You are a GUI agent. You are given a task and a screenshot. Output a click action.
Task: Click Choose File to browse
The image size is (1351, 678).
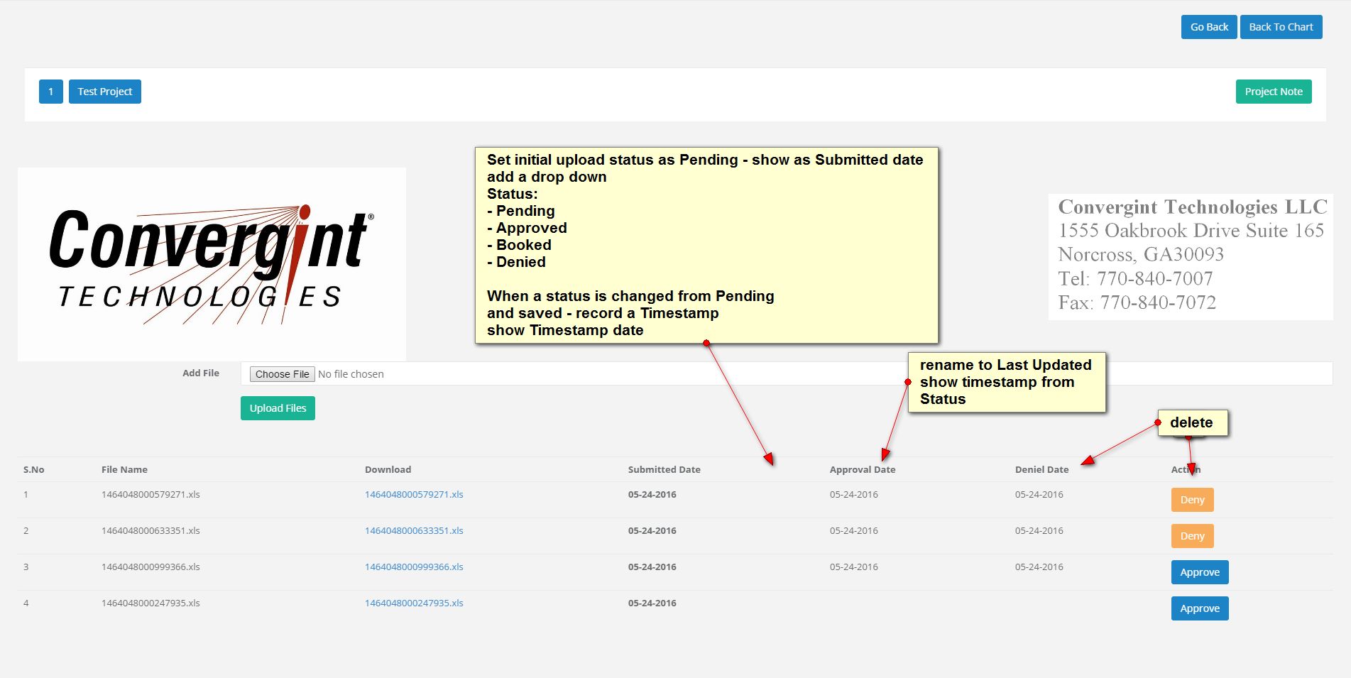pyautogui.click(x=282, y=374)
